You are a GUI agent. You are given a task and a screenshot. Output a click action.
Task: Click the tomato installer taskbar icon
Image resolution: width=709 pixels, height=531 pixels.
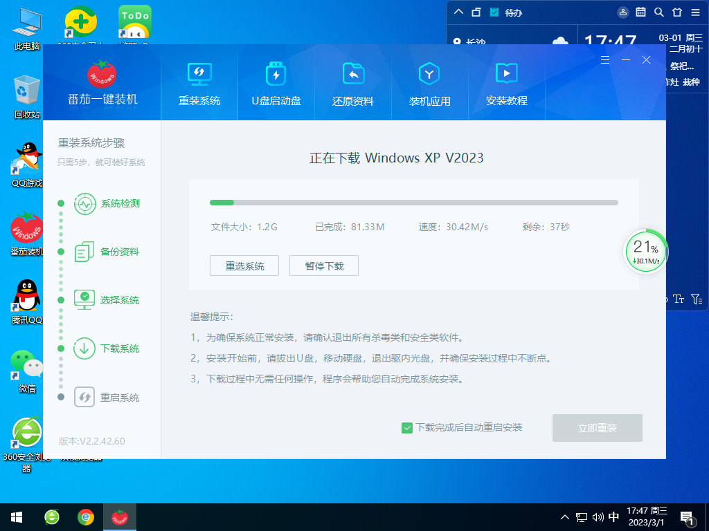119,517
